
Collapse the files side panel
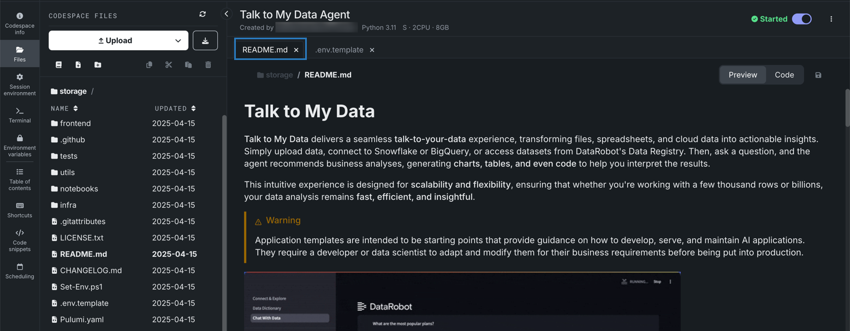[x=227, y=14]
